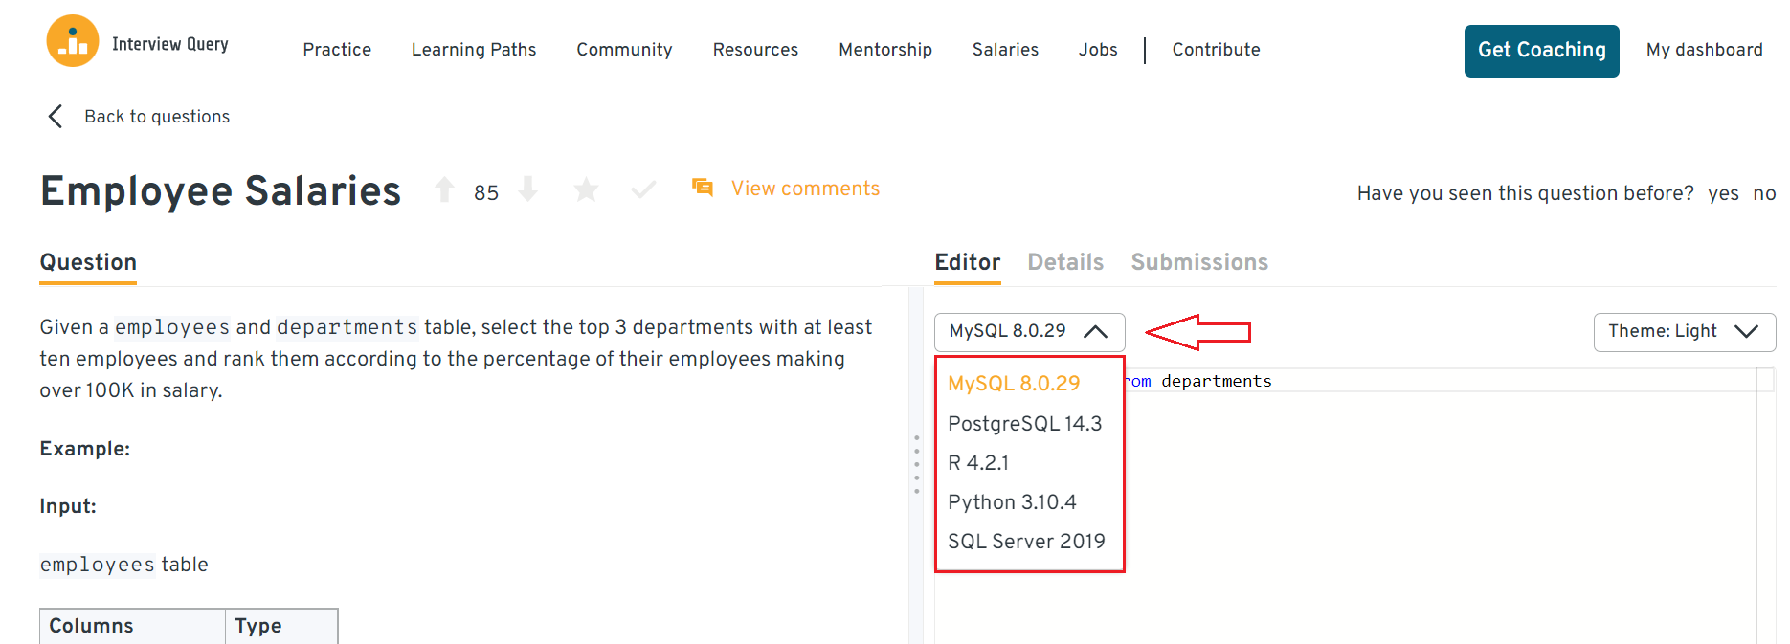Choose Python 3.10.4 from language list
The width and height of the screenshot is (1790, 644).
click(x=1012, y=502)
